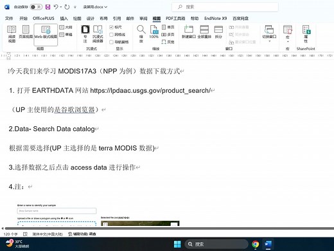This screenshot has width=334, height=251.
Task: Split (拆分) the document window
Action: click(x=218, y=32)
